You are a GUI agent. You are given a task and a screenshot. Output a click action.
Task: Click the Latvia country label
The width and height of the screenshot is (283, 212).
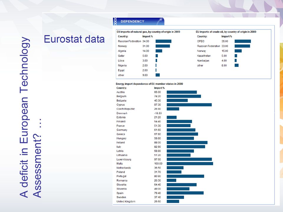click(x=120, y=151)
